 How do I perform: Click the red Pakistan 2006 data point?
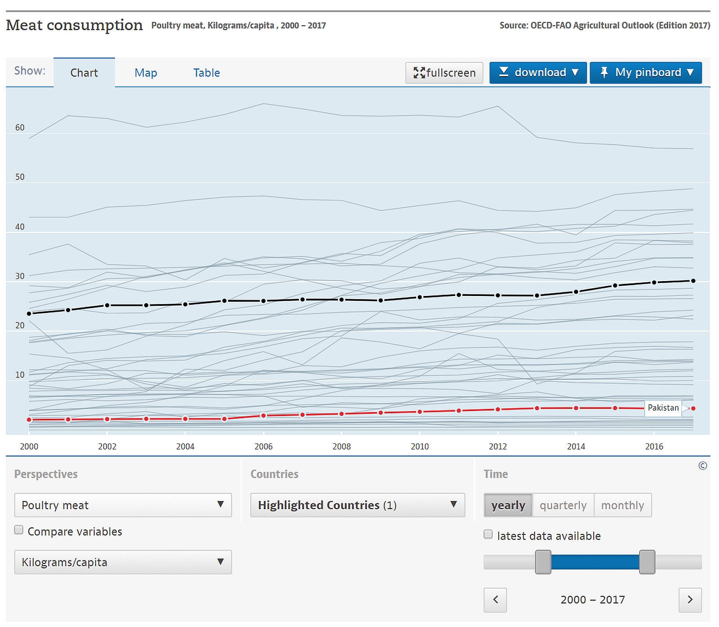[264, 416]
